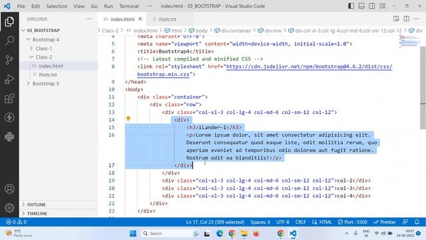Image resolution: width=426 pixels, height=240 pixels.
Task: Open the bootstrap CDN stylesheet link
Action: [309, 67]
